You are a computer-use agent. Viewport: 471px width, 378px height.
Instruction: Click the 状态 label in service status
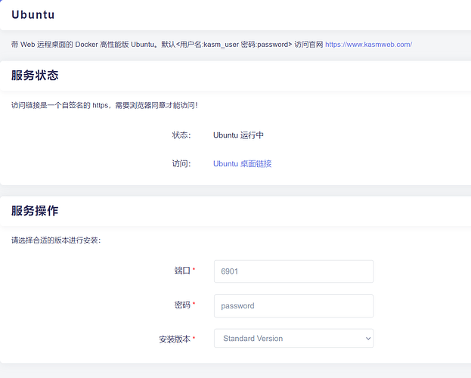tap(181, 135)
